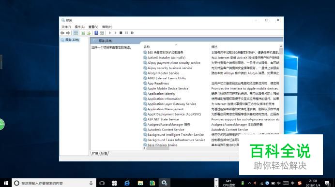Click the 中 input method indicator

(x=293, y=183)
